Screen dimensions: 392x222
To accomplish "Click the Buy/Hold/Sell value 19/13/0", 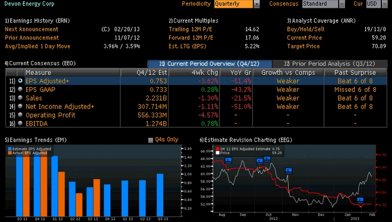I will (375, 29).
